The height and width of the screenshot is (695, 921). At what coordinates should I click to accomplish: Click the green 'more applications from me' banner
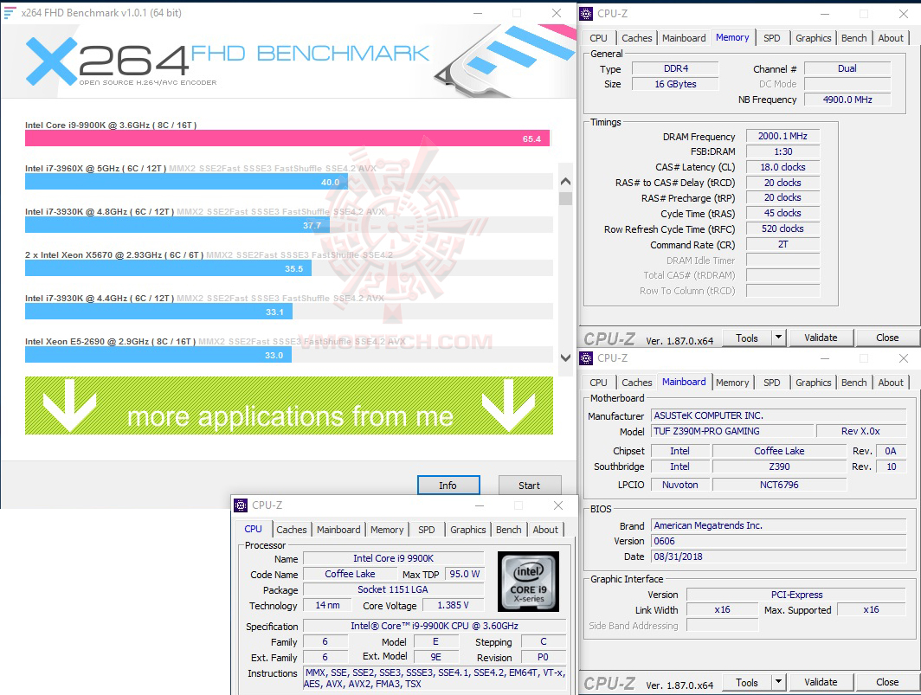click(x=289, y=405)
